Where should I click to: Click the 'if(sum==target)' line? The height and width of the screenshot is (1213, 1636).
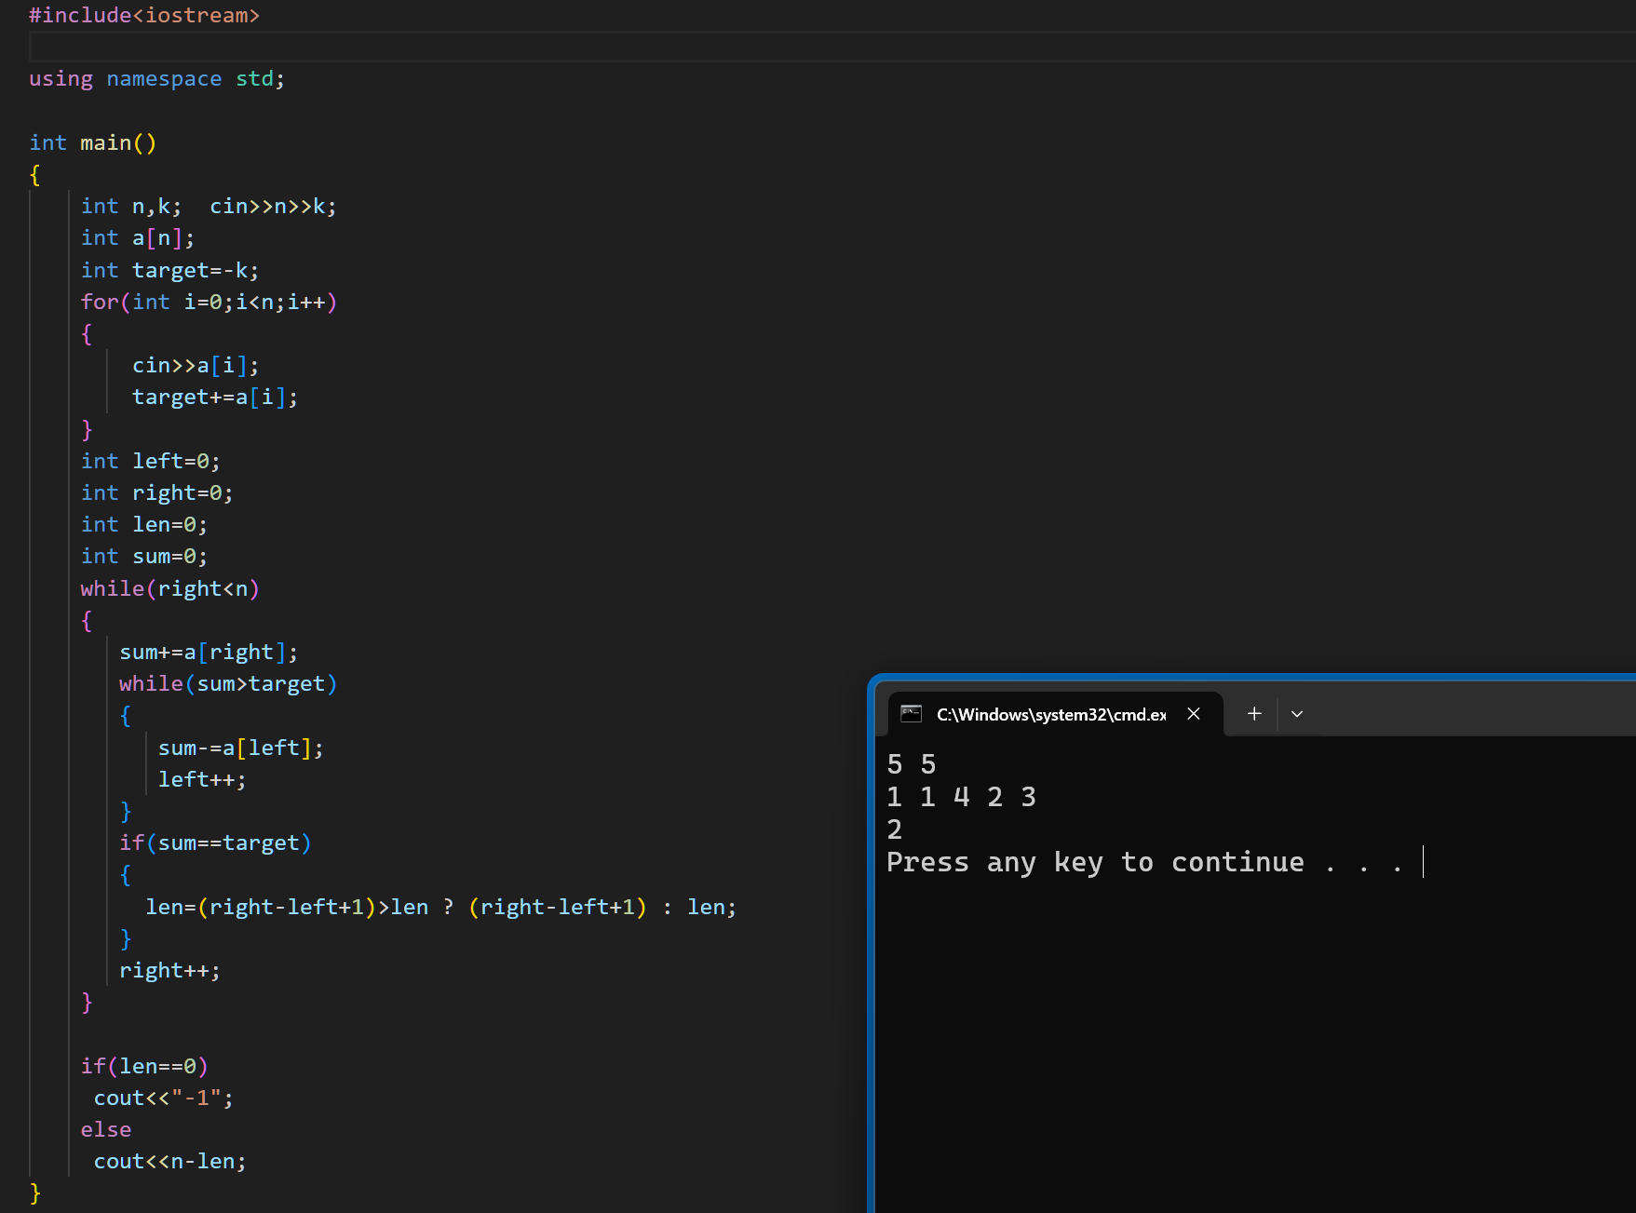click(215, 842)
